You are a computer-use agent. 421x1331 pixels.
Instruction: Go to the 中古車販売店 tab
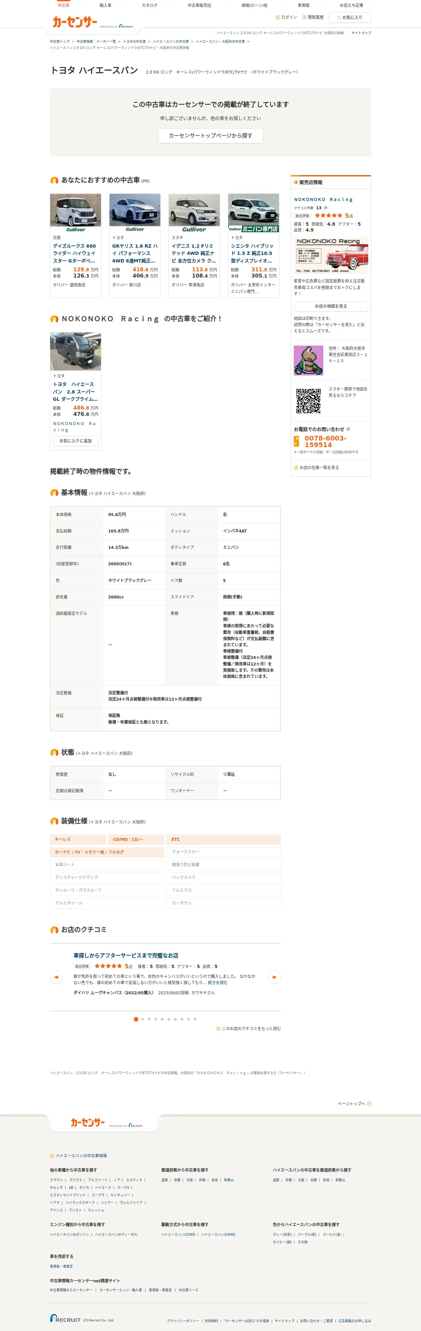(199, 5)
